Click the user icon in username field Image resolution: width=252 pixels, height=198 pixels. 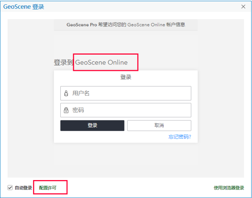click(x=66, y=93)
